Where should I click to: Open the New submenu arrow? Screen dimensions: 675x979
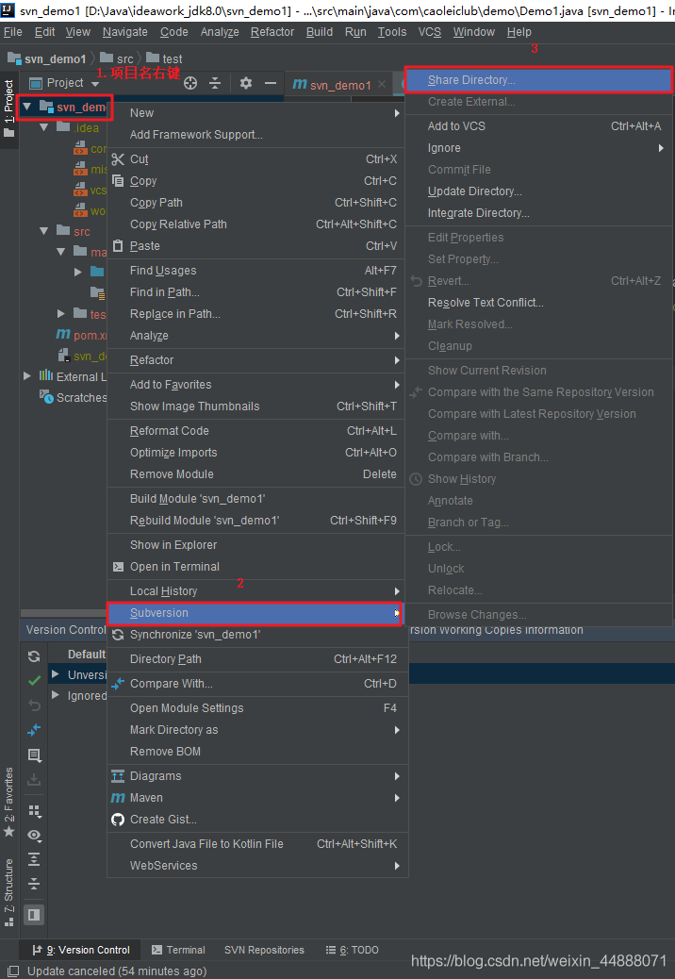[397, 113]
